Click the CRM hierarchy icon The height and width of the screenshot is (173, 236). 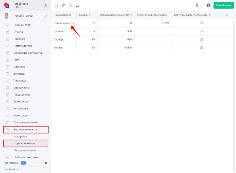click(x=7, y=60)
